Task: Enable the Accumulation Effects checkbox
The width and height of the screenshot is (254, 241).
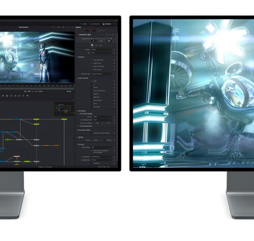Action: pyautogui.click(x=91, y=133)
